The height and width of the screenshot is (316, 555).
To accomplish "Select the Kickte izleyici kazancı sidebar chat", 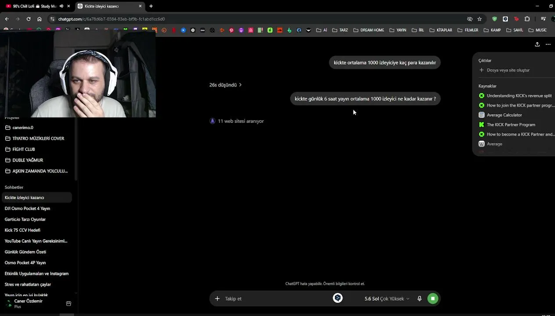I will [x=37, y=197].
